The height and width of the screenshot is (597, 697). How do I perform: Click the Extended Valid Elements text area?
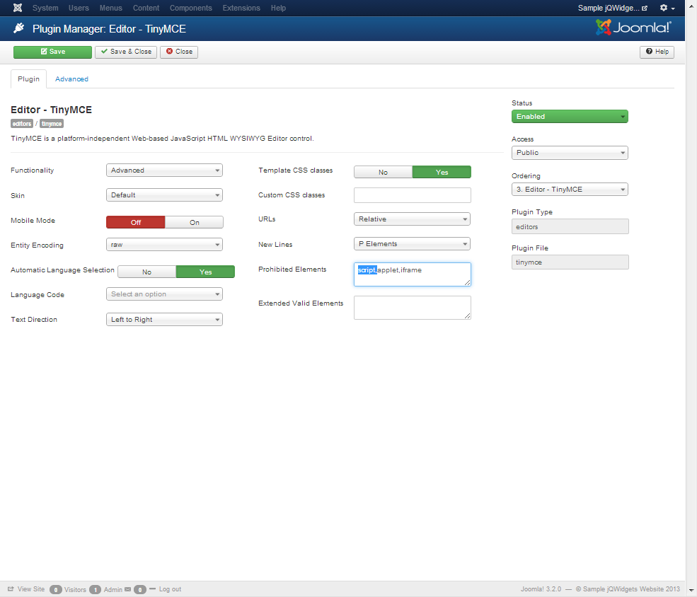[x=412, y=308]
